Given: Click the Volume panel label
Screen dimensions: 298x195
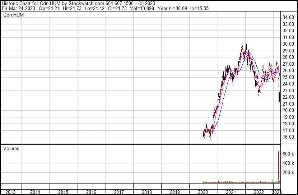Looking at the screenshot, I should click(11, 148).
